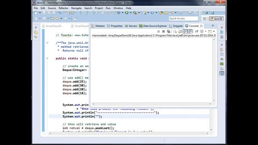The height and width of the screenshot is (145, 258).
Task: Switch to Data Source Explorer tab
Action: click(153, 26)
